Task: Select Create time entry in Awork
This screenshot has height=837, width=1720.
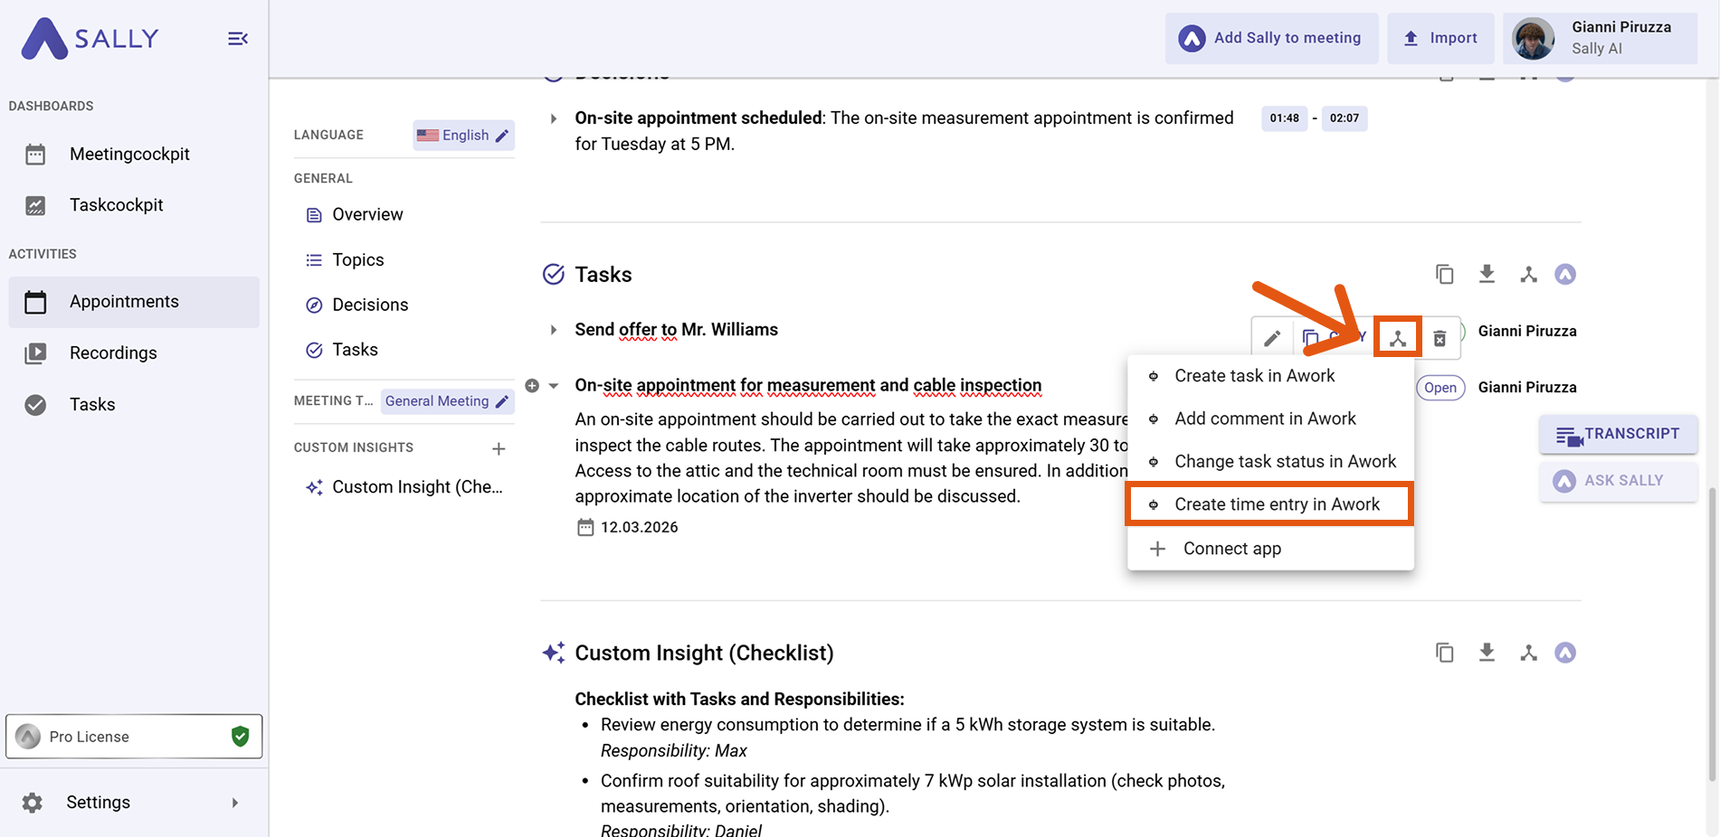Action: [1276, 504]
